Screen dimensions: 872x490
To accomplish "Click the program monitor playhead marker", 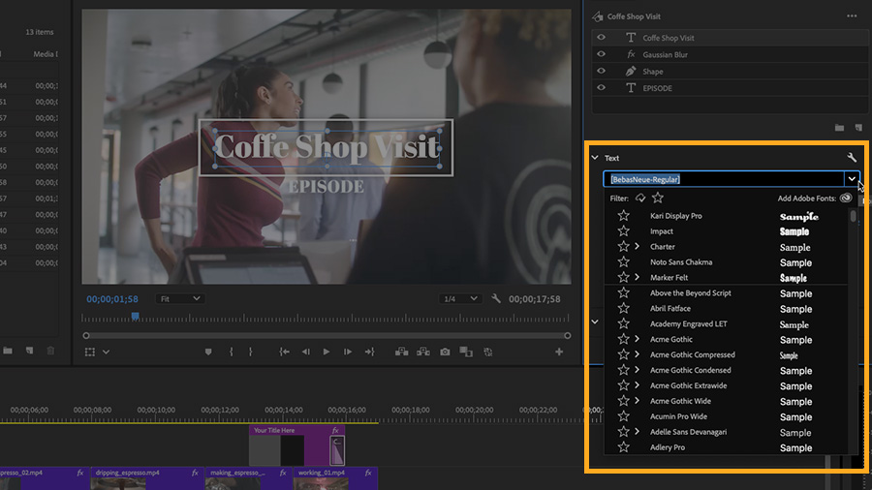I will [135, 316].
